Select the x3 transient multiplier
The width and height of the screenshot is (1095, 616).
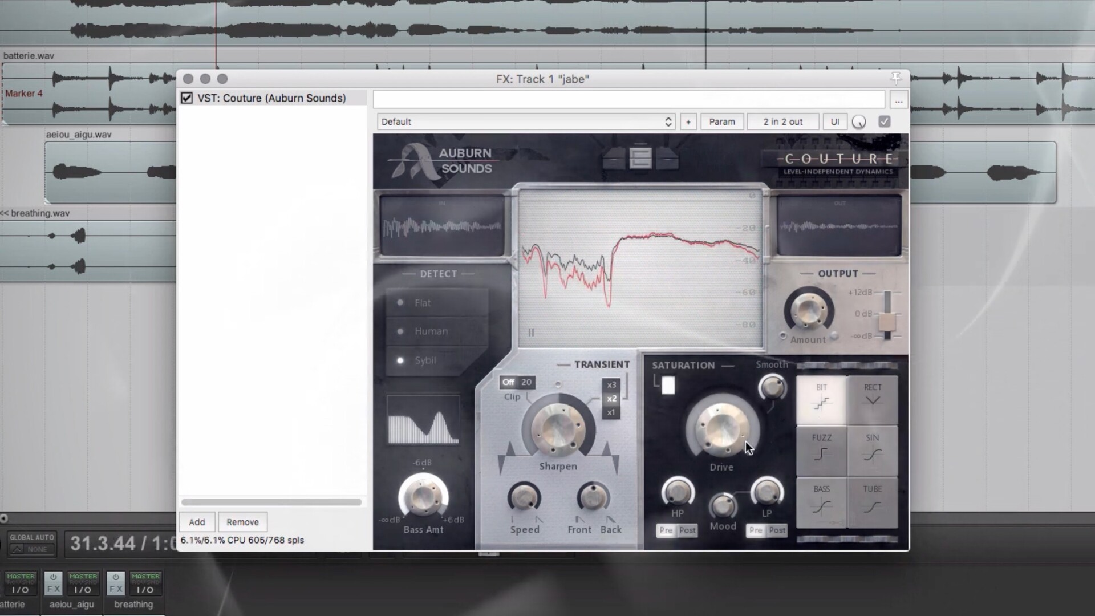(611, 384)
